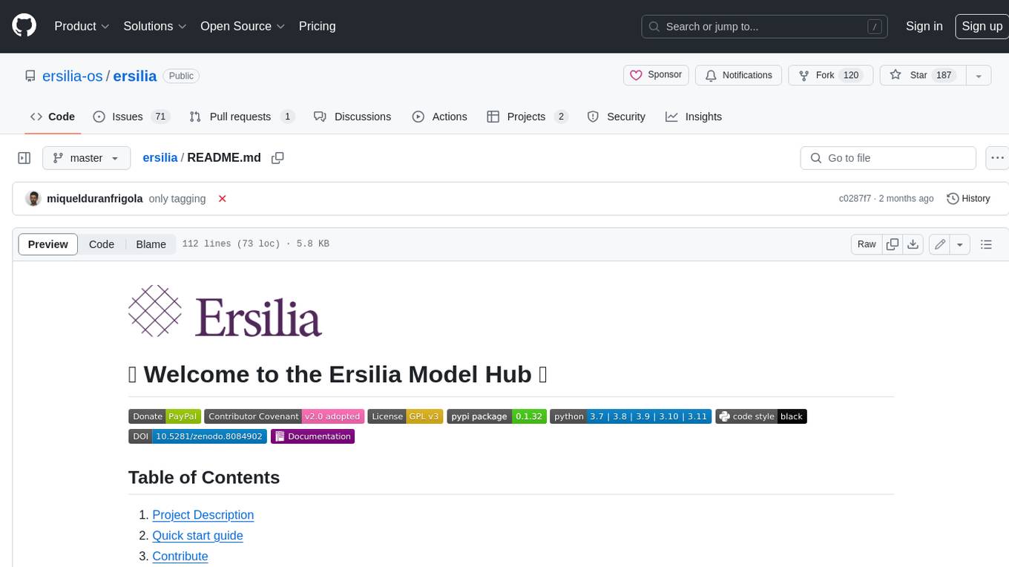
Task: Open the Actions tab
Action: coord(439,117)
